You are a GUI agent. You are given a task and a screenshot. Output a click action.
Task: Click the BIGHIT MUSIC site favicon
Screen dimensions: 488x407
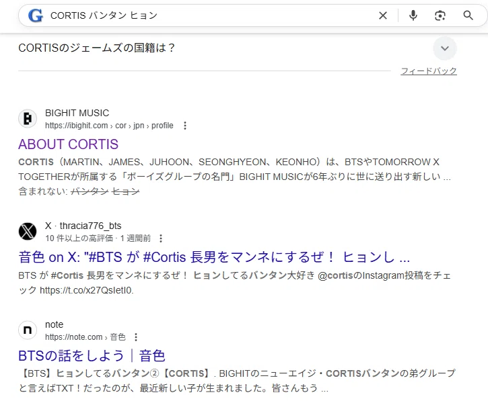pyautogui.click(x=28, y=119)
